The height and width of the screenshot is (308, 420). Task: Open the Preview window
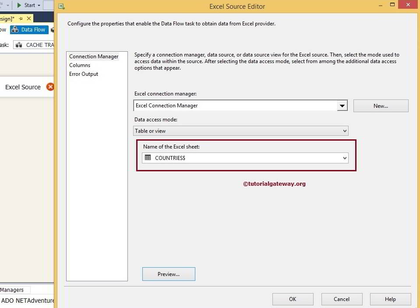[x=168, y=274]
